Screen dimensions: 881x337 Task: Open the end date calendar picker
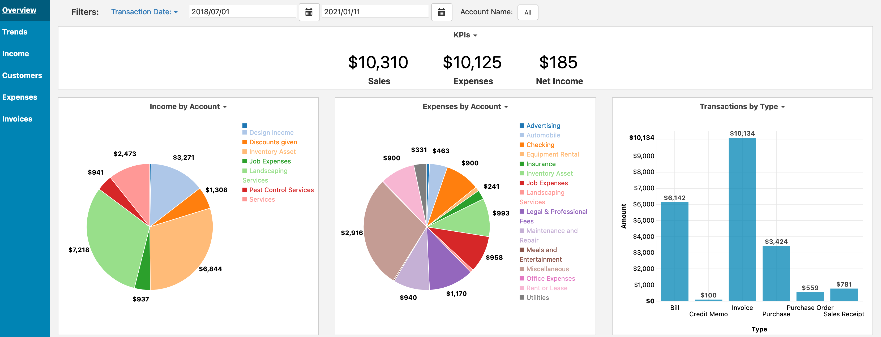[441, 12]
